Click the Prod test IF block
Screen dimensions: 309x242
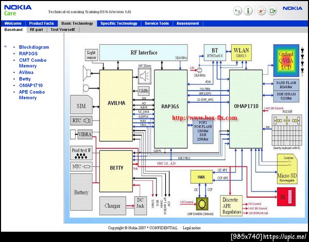click(81, 153)
